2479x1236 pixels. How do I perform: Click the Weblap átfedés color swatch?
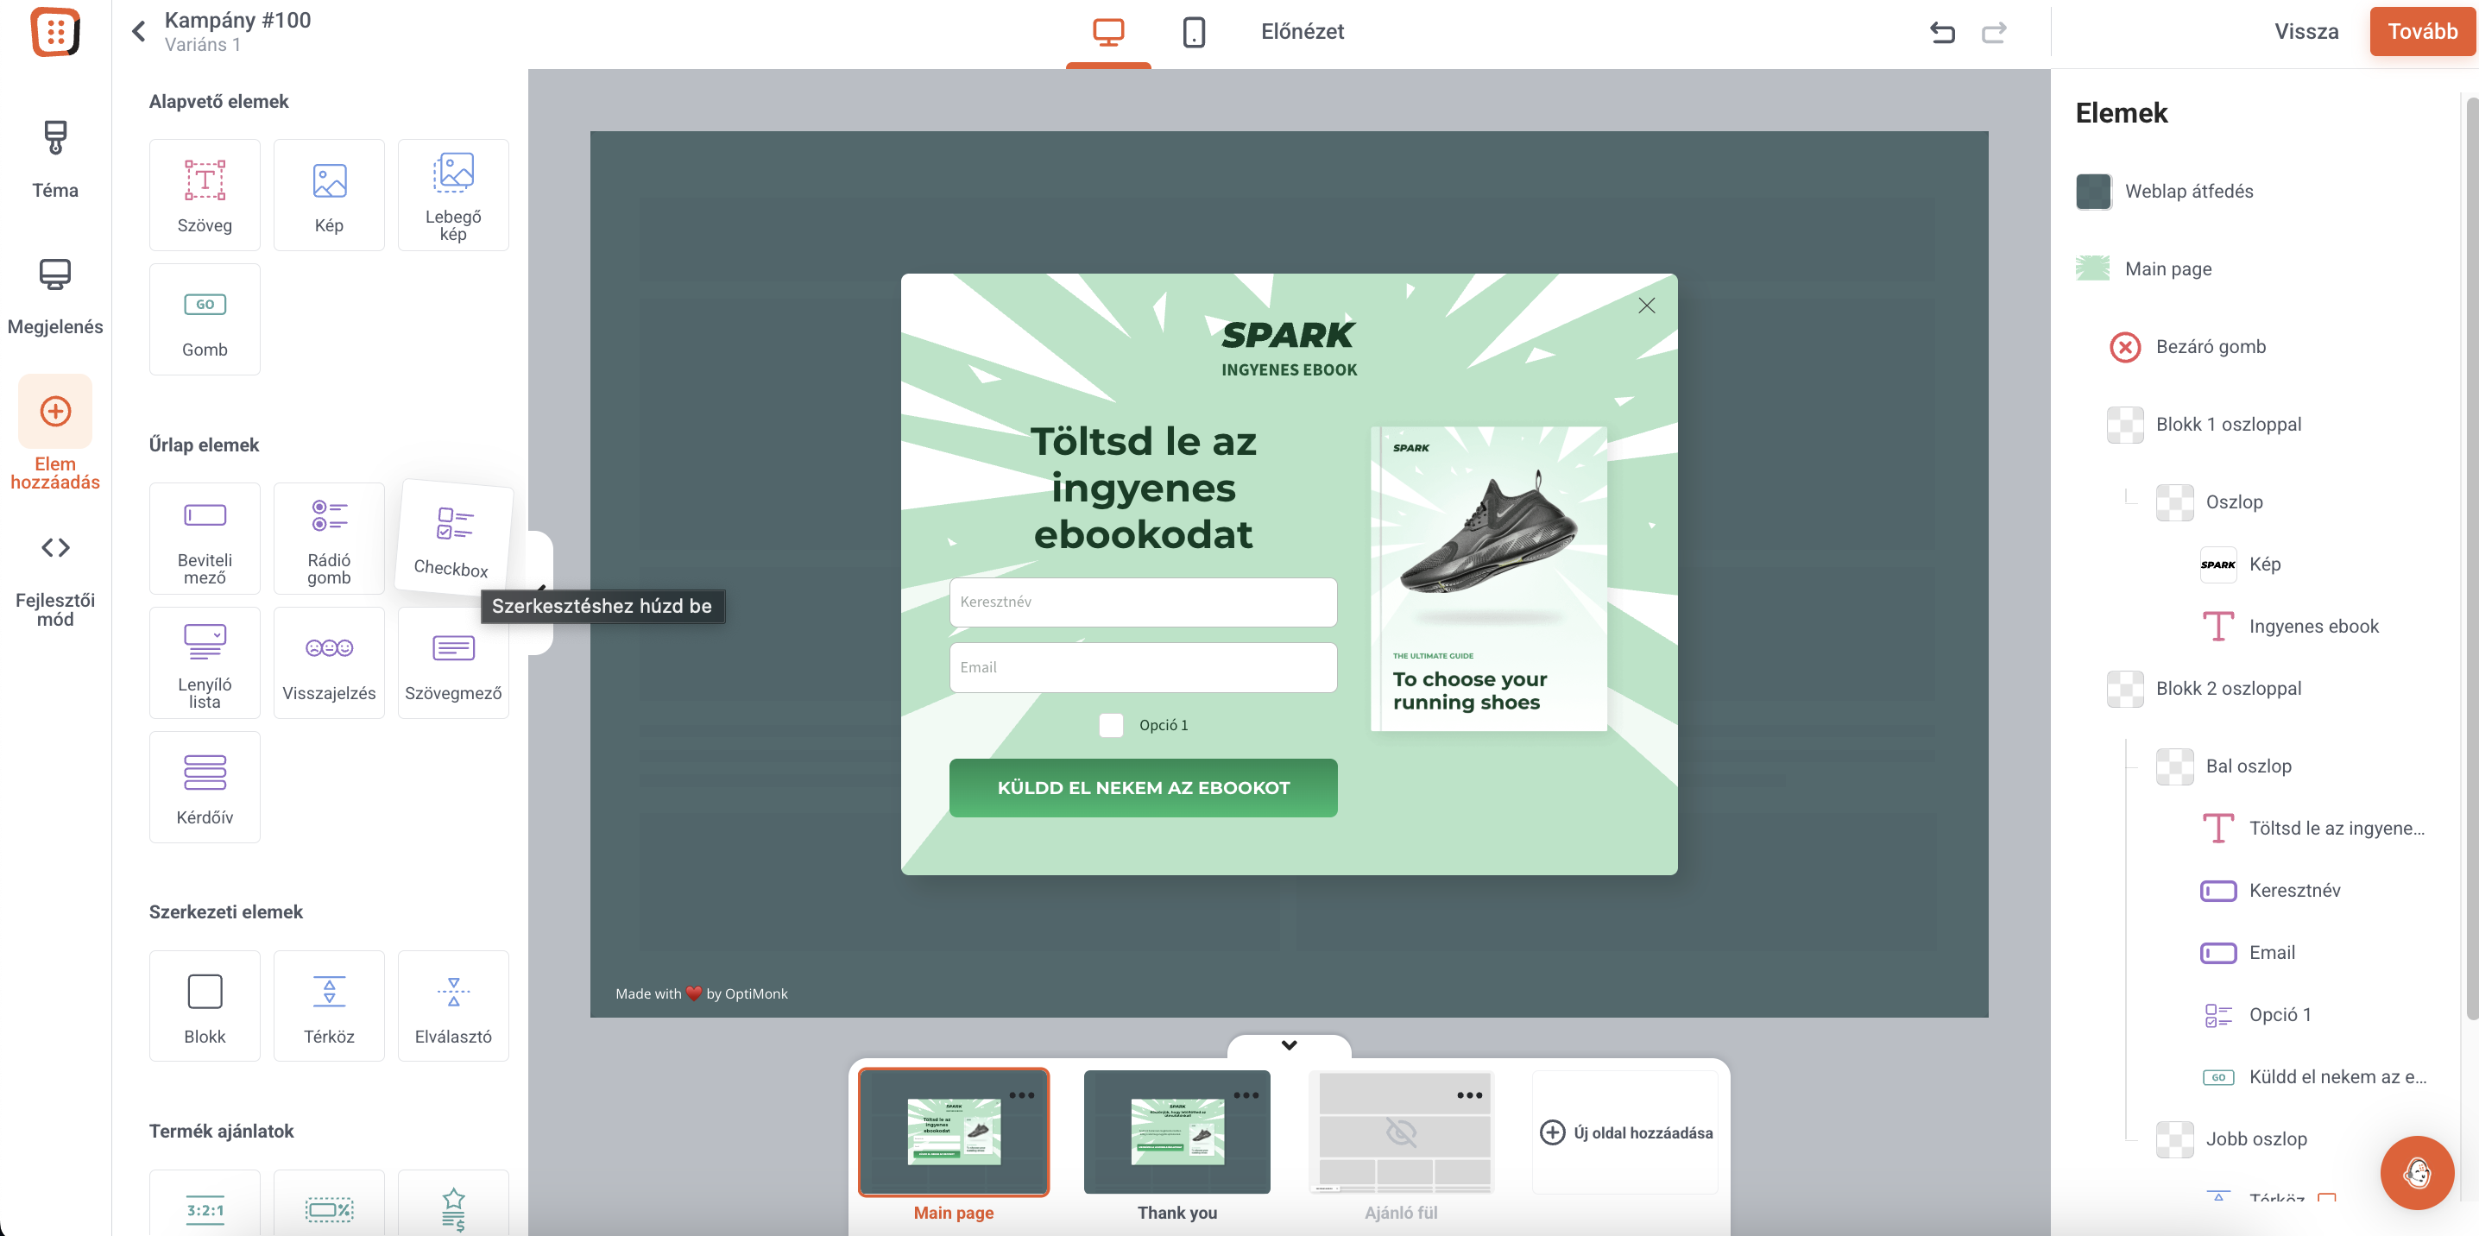coord(2093,192)
